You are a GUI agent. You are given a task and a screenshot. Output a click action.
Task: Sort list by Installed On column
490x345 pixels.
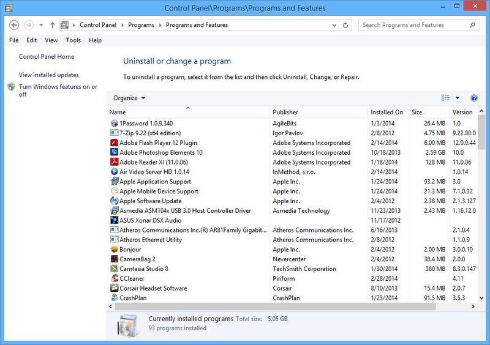[x=386, y=113]
